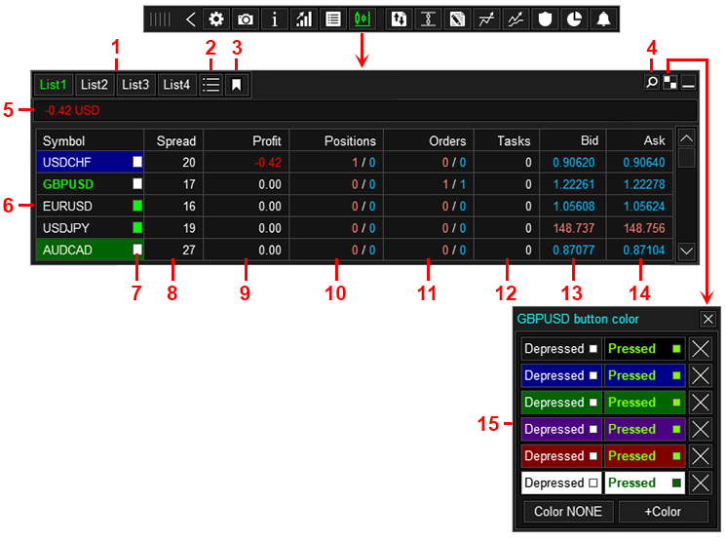
Task: Open the list menu icon beside List4
Action: (210, 85)
